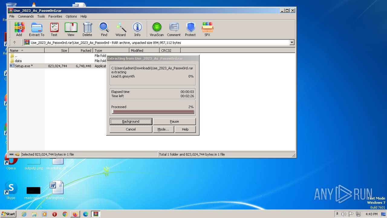Sort by Packed column header
Screen dimensions: 387x218
click(81, 51)
